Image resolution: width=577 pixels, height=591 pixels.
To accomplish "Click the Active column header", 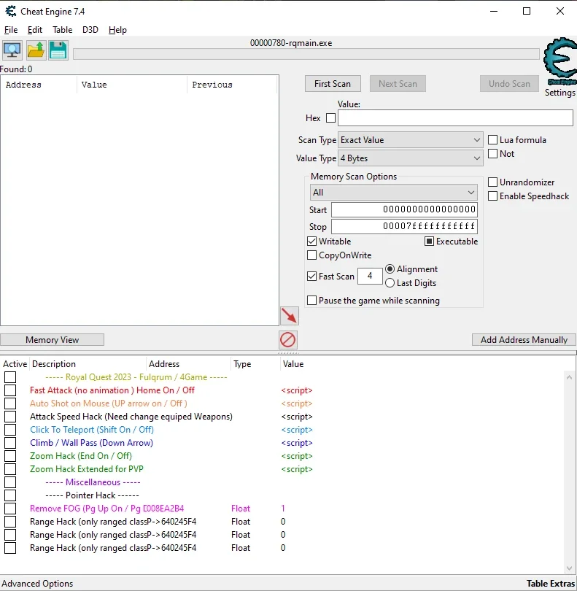I will 15,364.
